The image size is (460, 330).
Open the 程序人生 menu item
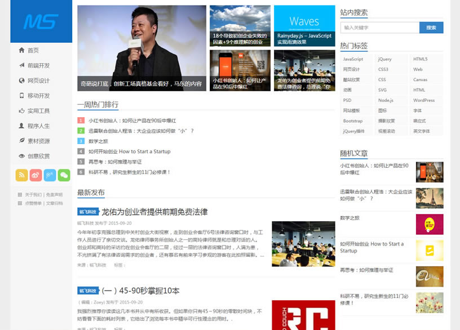click(x=39, y=126)
